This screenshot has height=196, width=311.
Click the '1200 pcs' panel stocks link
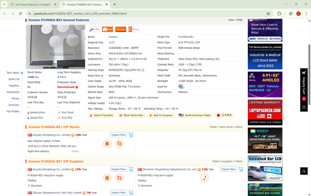(x=33, y=77)
